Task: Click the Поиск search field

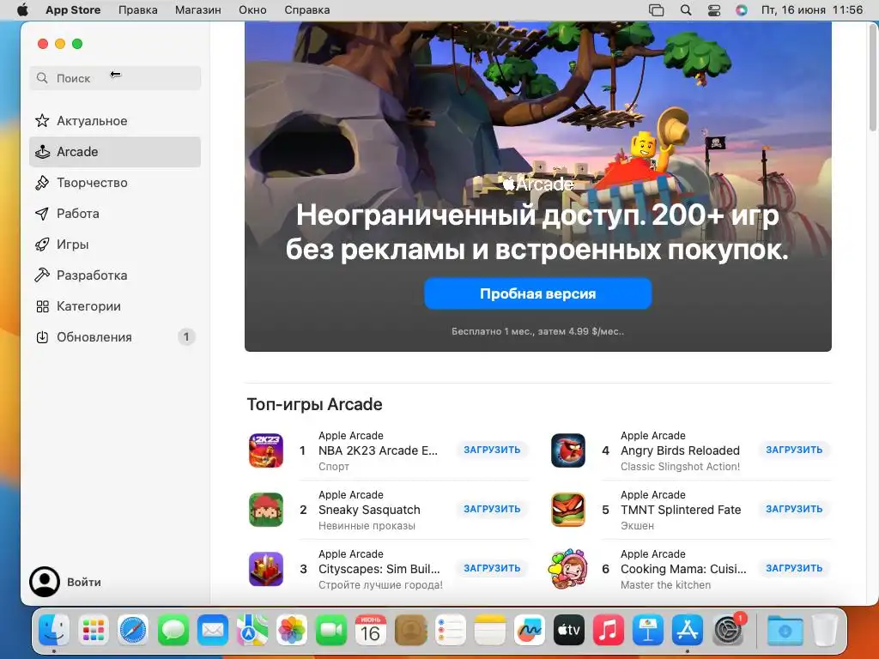Action: click(115, 78)
